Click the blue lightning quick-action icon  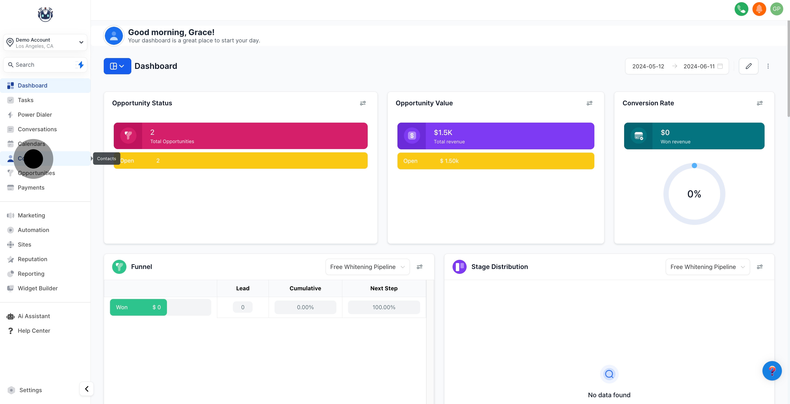pos(81,65)
